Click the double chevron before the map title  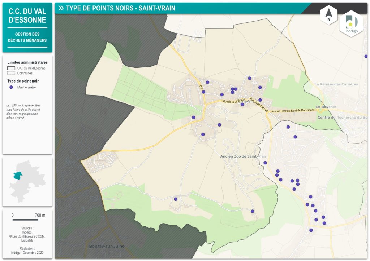tap(61, 8)
